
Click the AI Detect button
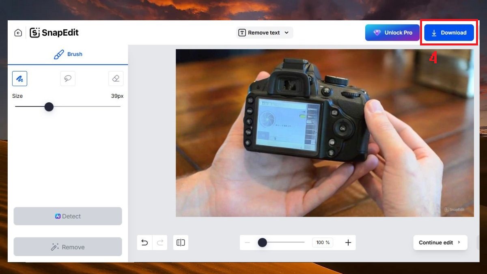68,216
